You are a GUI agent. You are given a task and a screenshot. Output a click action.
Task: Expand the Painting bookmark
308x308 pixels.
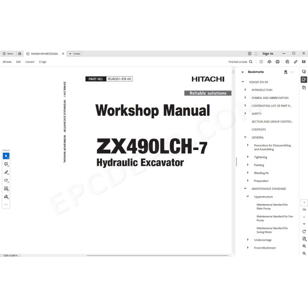tap(248, 165)
